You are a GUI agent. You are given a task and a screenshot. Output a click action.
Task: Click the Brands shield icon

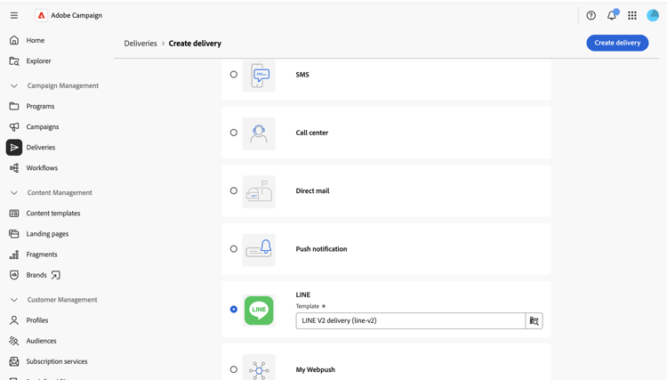pos(14,275)
